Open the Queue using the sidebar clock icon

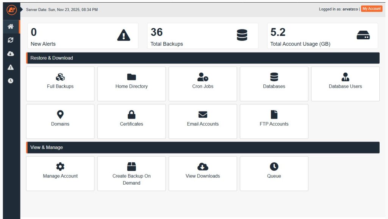pyautogui.click(x=11, y=80)
